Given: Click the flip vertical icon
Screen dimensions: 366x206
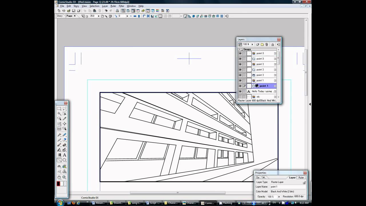Looking at the screenshot, I should coord(139,16).
